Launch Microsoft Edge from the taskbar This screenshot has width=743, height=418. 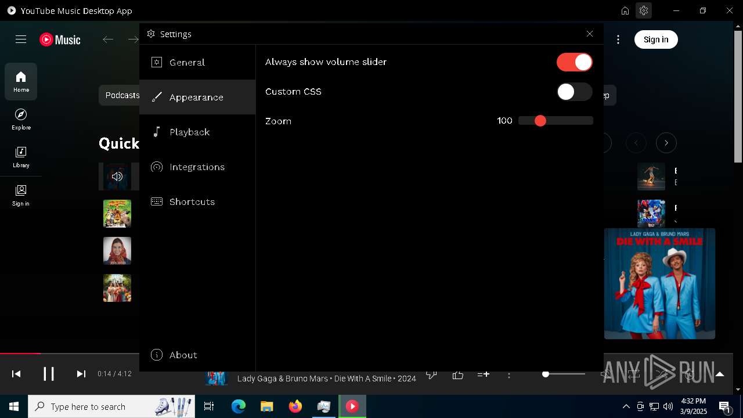point(239,406)
